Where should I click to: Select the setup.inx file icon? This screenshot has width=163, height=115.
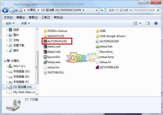[45, 67]
